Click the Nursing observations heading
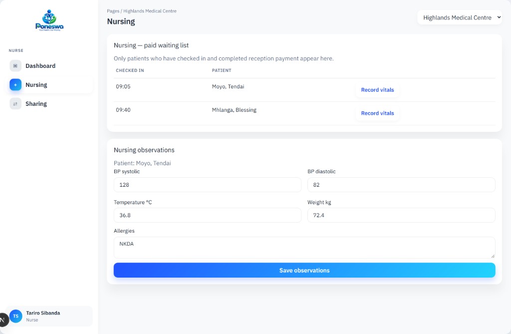 pos(144,150)
